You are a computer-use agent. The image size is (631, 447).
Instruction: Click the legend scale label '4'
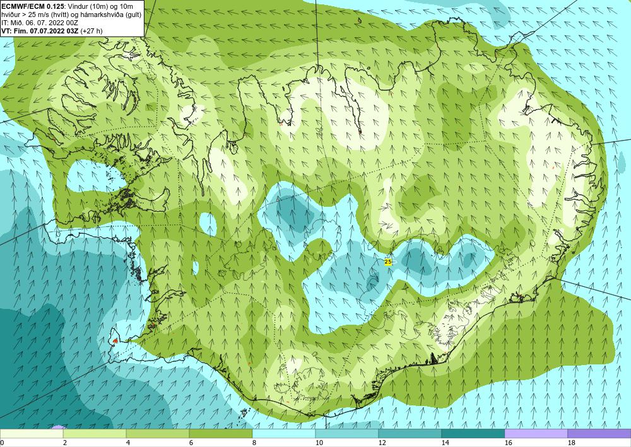point(128,443)
